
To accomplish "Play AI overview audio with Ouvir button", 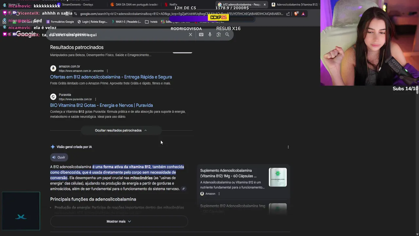I will tap(59, 157).
